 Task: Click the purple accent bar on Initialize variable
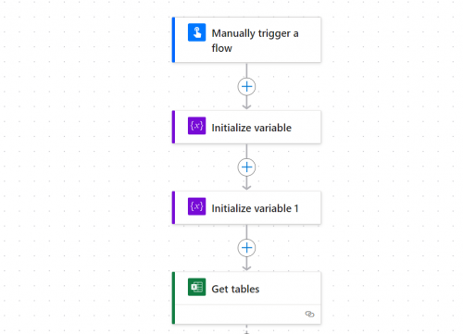click(x=173, y=127)
